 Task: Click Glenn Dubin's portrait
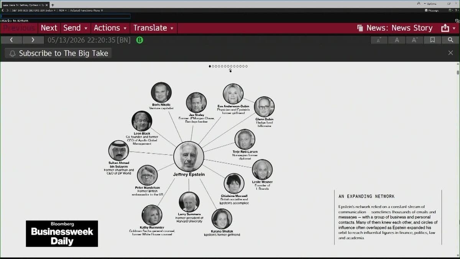tap(264, 107)
